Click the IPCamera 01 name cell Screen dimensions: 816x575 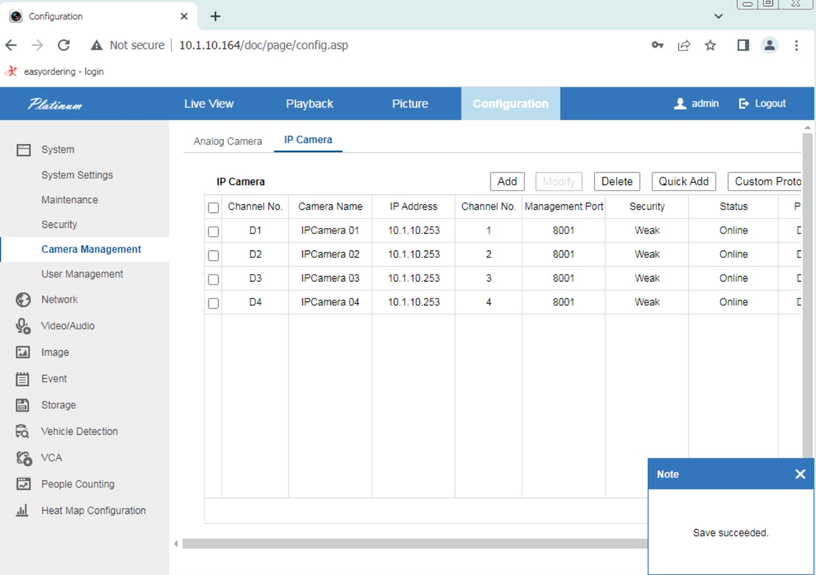point(330,230)
